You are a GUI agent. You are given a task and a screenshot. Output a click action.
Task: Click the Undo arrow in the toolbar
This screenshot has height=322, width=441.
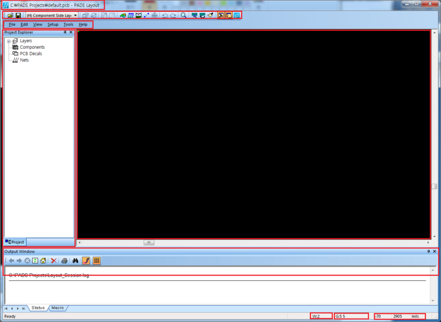[x=165, y=16]
